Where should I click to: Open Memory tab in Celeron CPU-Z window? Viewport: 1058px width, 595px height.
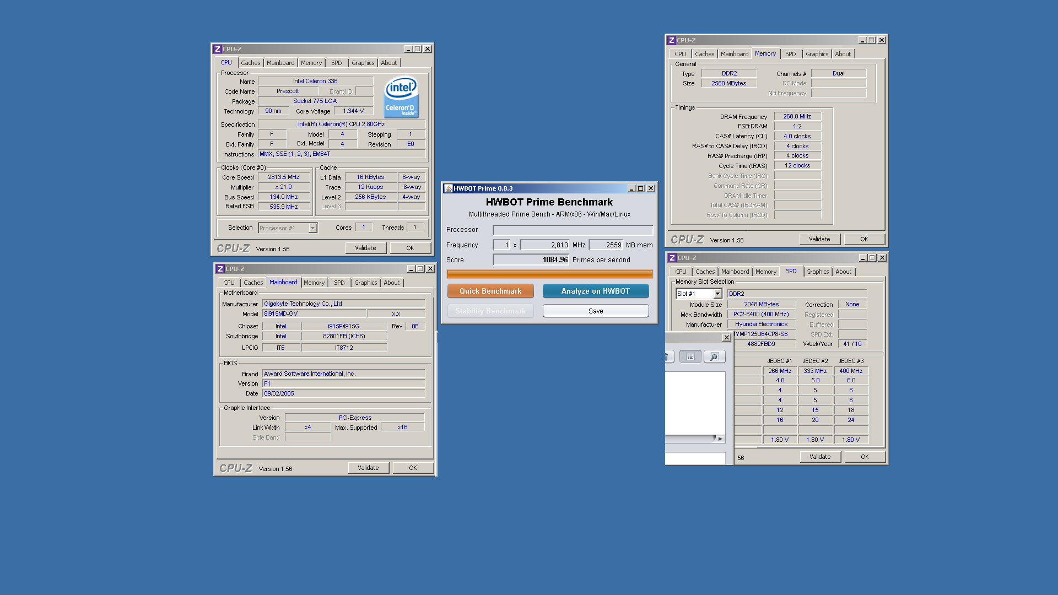pyautogui.click(x=311, y=63)
